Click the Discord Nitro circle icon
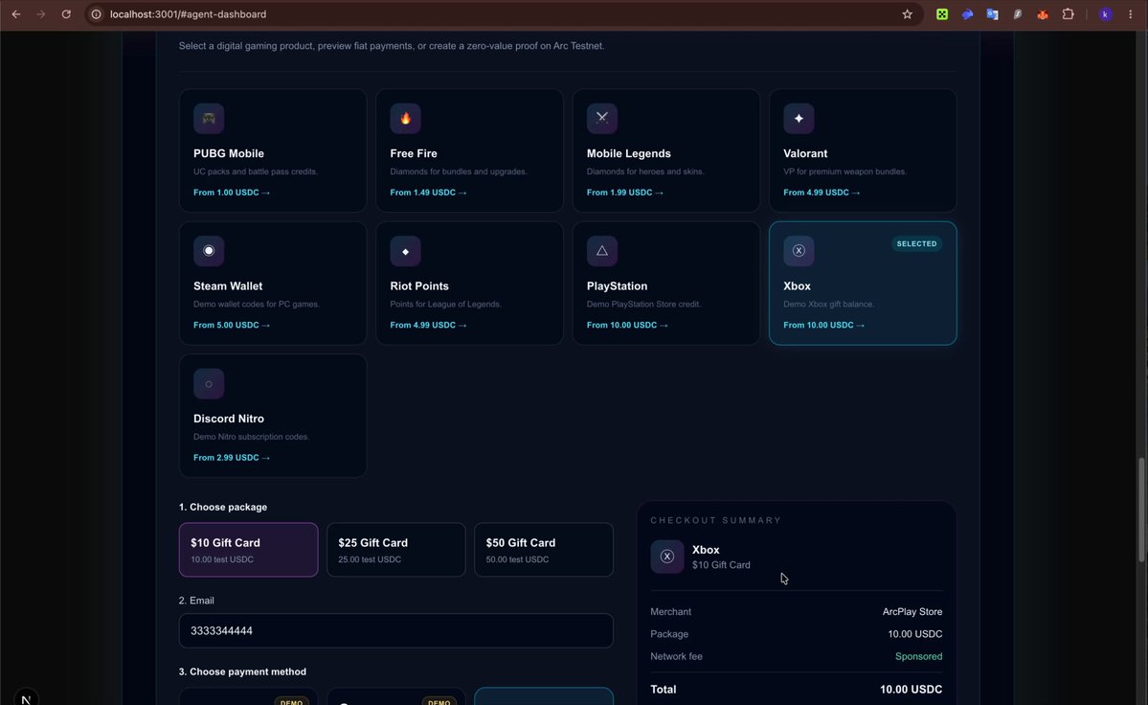Viewport: 1148px width, 705px height. (x=209, y=383)
